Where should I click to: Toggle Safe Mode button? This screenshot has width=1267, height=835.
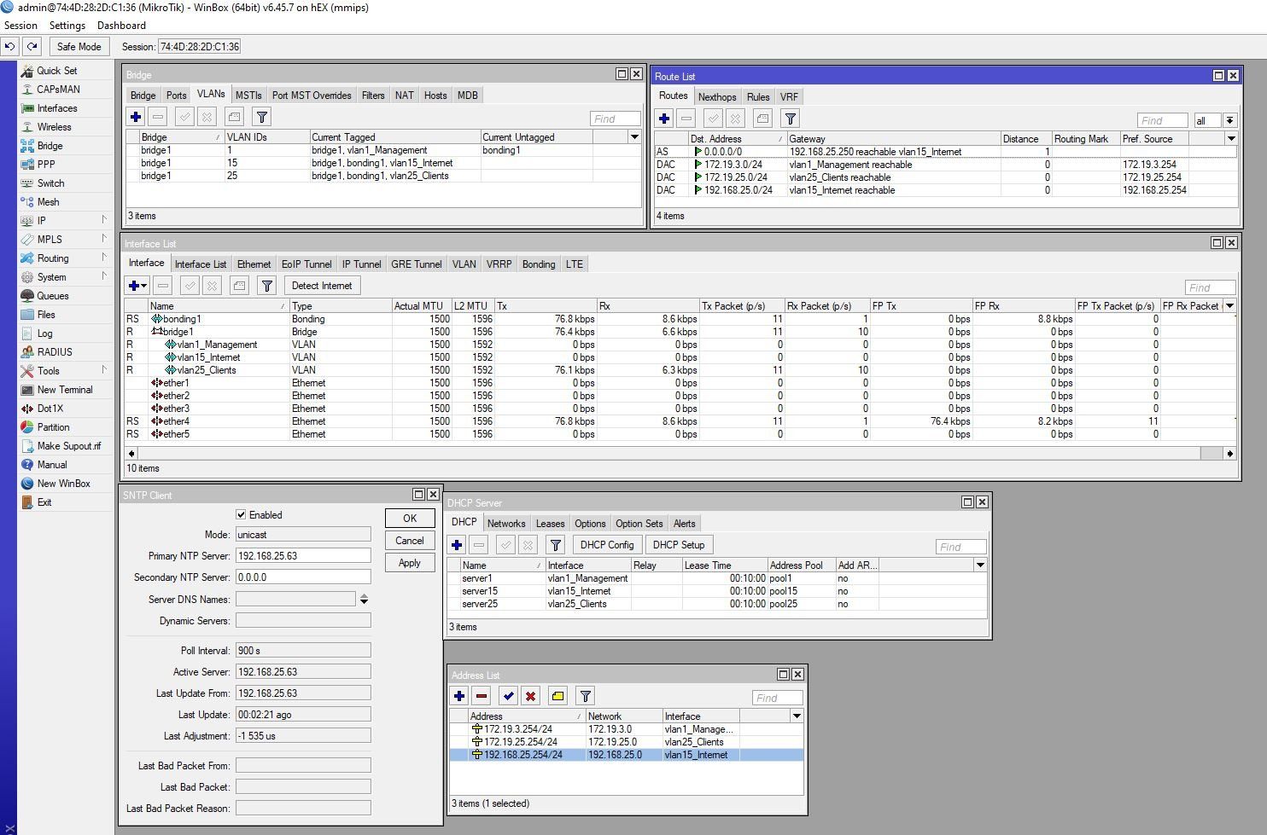[x=79, y=47]
